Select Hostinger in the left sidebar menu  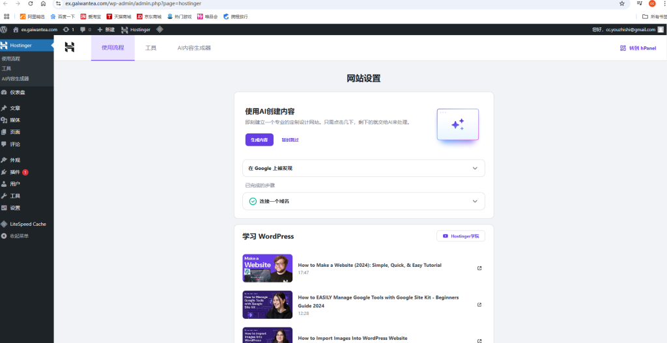tap(26, 45)
